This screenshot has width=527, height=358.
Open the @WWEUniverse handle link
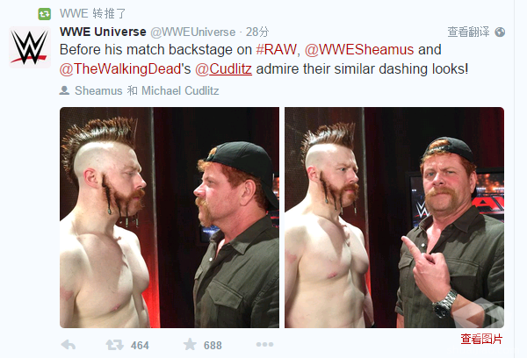pos(193,32)
